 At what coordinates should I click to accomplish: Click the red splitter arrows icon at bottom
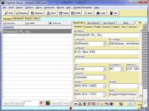[x=71, y=108]
